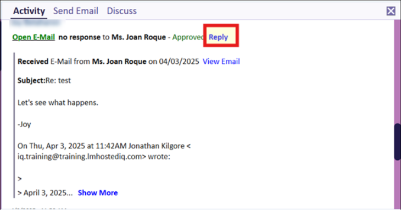401x210 pixels.
Task: Click the 'Approved' status text
Action: point(188,37)
